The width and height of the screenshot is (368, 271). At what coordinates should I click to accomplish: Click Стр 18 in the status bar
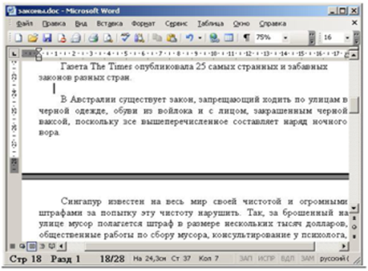tap(25, 259)
